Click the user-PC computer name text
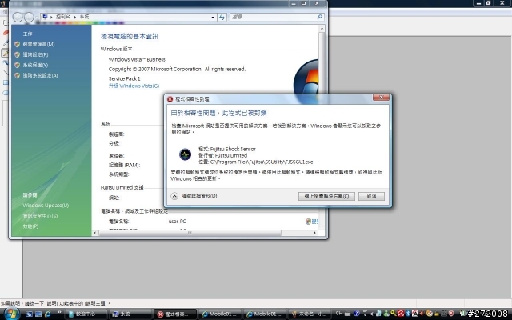 coord(177,222)
